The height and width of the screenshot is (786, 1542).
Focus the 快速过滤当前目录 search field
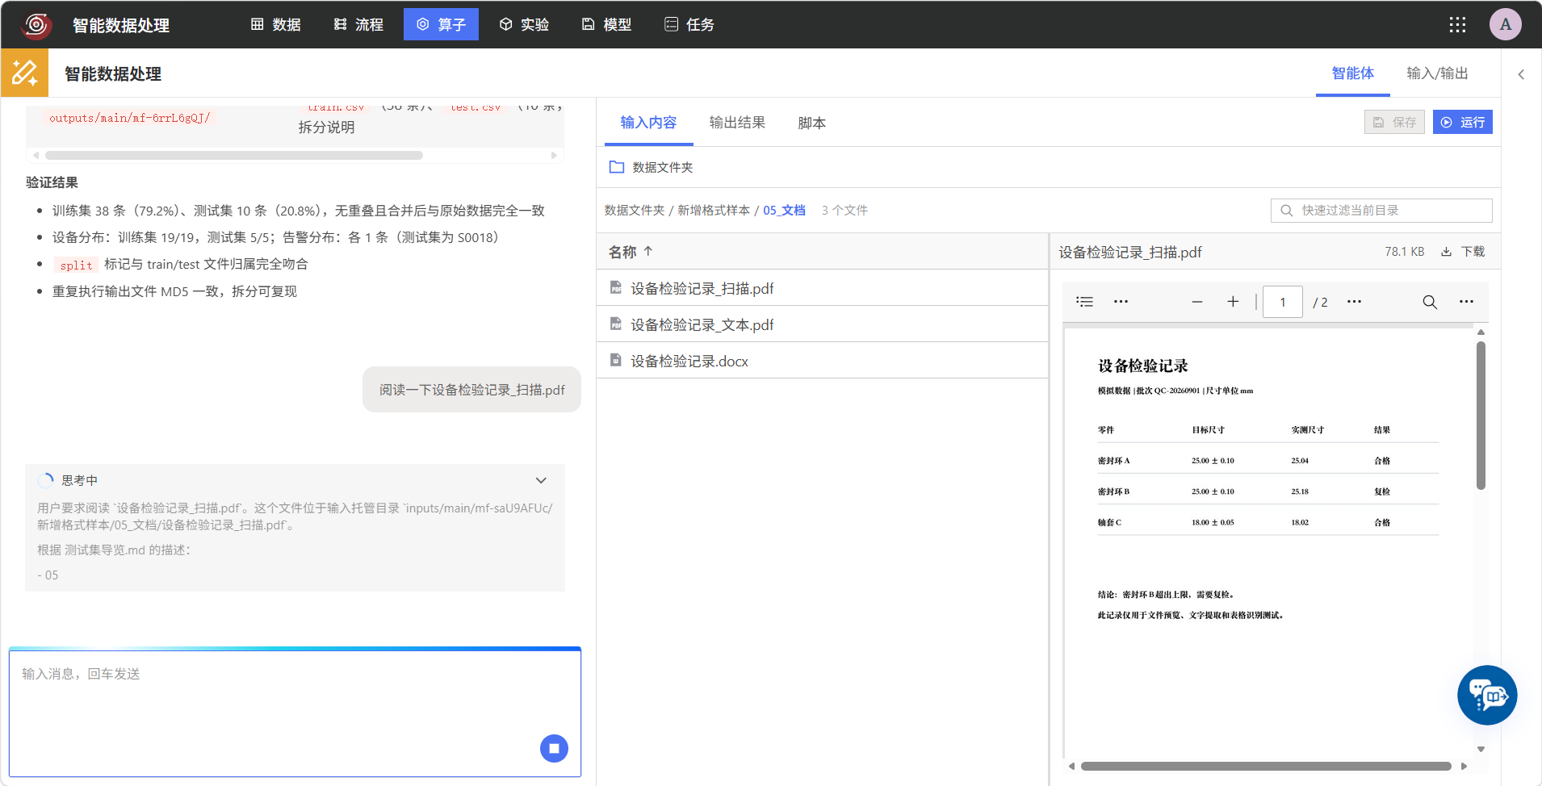point(1381,211)
